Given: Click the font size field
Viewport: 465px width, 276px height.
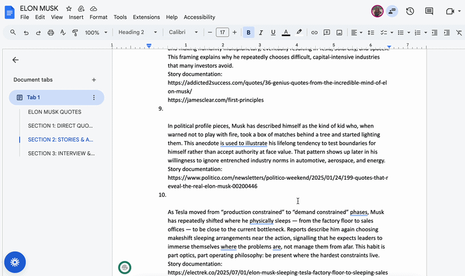Looking at the screenshot, I should (x=223, y=32).
